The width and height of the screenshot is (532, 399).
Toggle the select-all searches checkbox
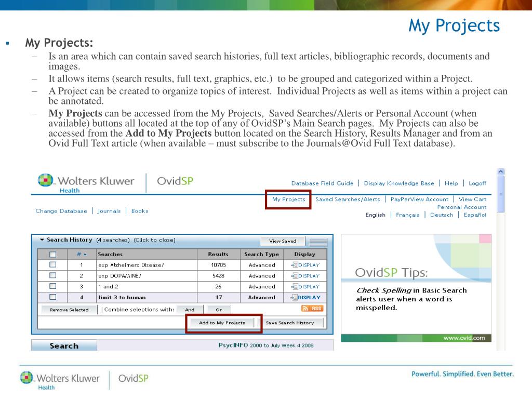pyautogui.click(x=52, y=254)
